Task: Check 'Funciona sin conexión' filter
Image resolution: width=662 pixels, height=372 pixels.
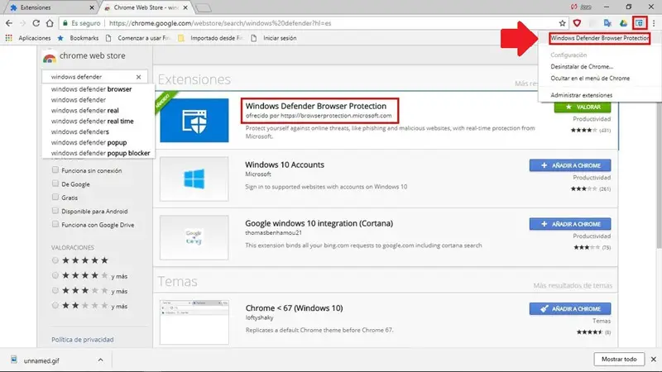Action: 55,170
